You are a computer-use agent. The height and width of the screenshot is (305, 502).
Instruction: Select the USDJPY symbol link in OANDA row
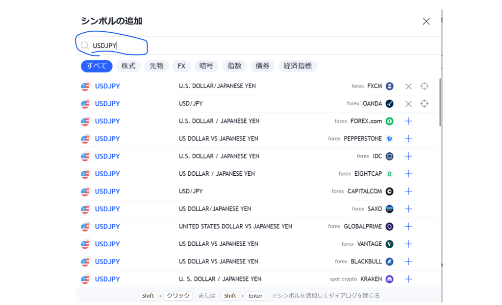pyautogui.click(x=107, y=104)
